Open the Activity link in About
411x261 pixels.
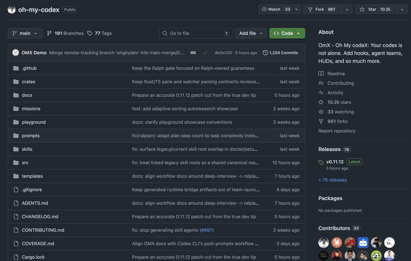click(331, 93)
